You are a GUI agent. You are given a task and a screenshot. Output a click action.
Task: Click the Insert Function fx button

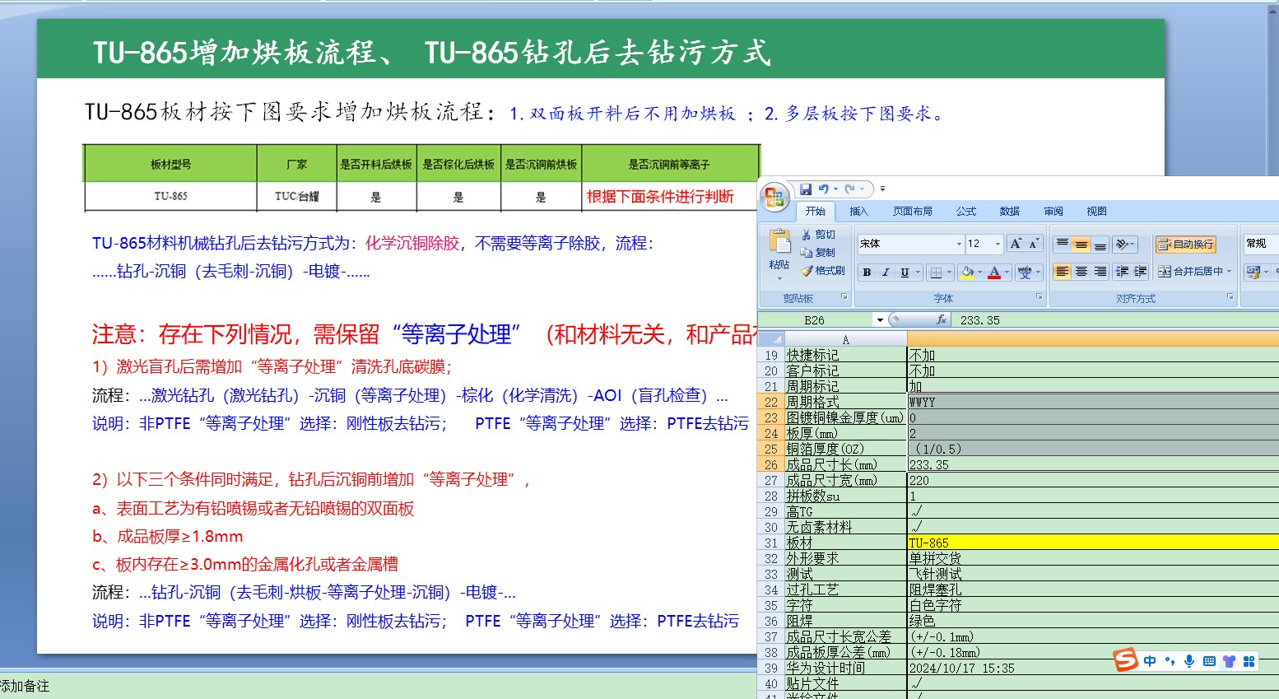(941, 319)
